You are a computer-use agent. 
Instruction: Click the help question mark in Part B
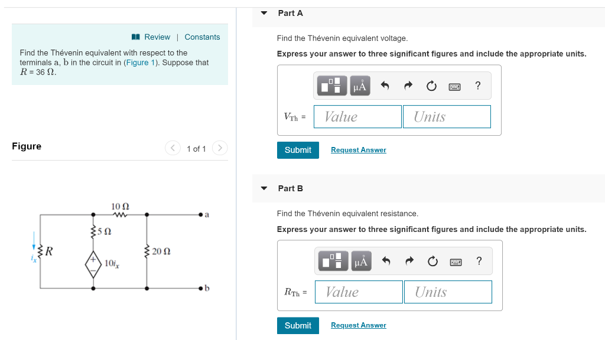pos(479,261)
